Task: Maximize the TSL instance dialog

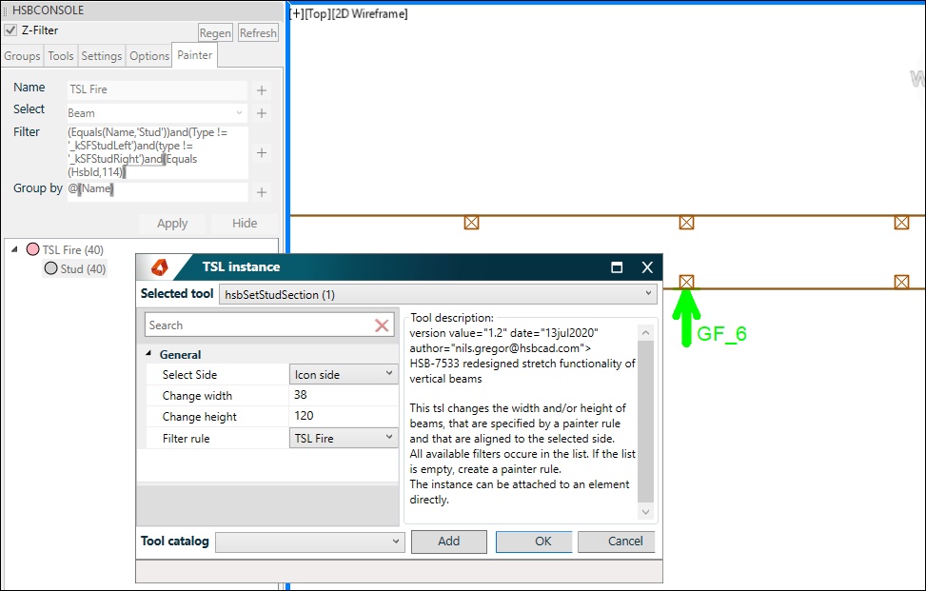Action: click(617, 267)
